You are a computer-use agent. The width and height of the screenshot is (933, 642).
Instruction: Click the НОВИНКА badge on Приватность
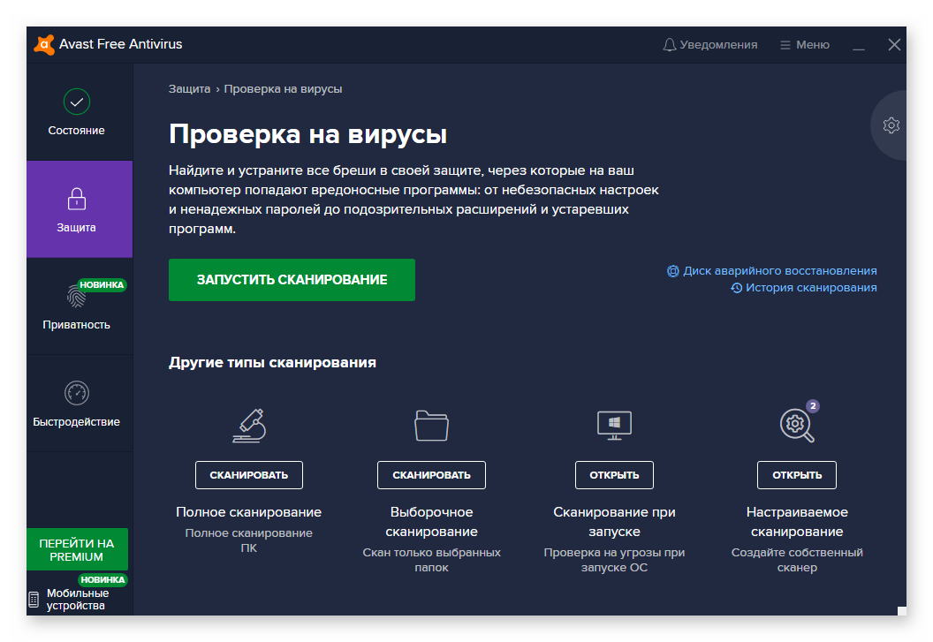[102, 285]
